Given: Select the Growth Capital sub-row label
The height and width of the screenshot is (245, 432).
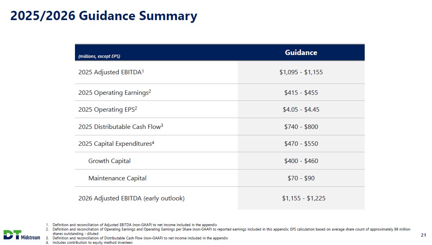Looking at the screenshot, I should coord(109,161).
